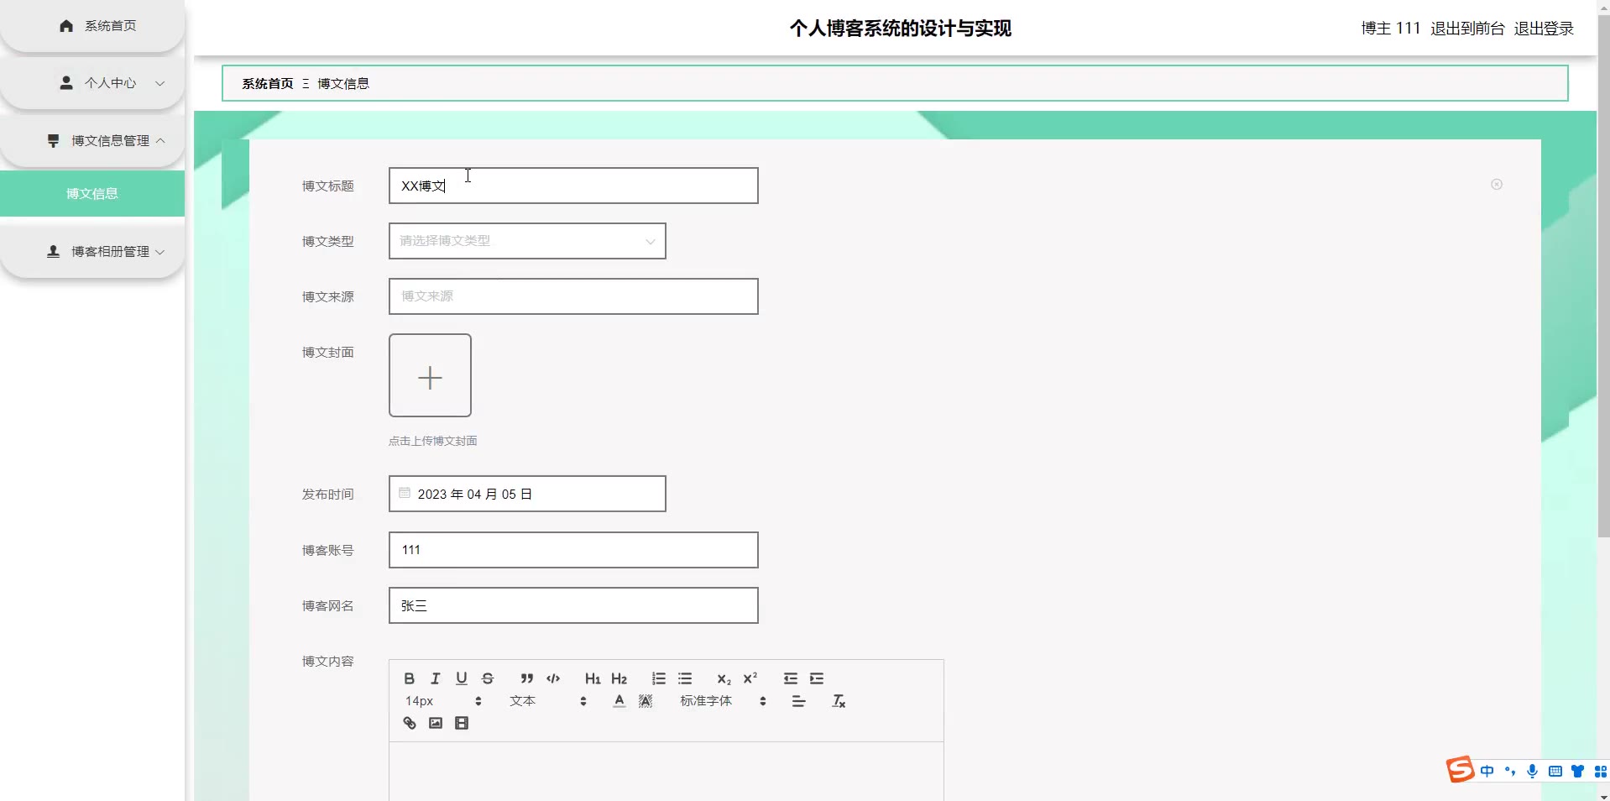
Task: Toggle italic formatting in editor
Action: click(435, 678)
